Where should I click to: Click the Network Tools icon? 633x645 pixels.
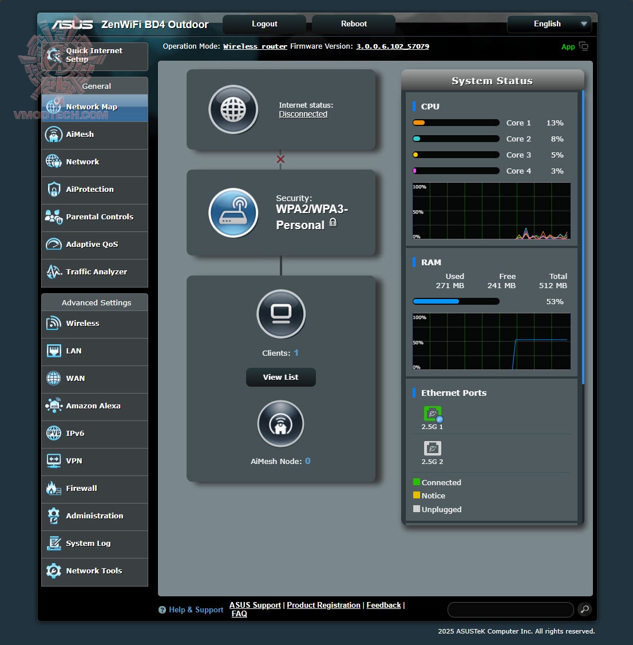(x=54, y=571)
